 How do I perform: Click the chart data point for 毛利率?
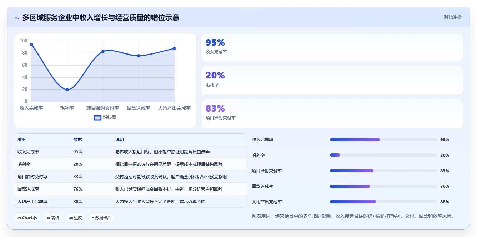point(67,89)
